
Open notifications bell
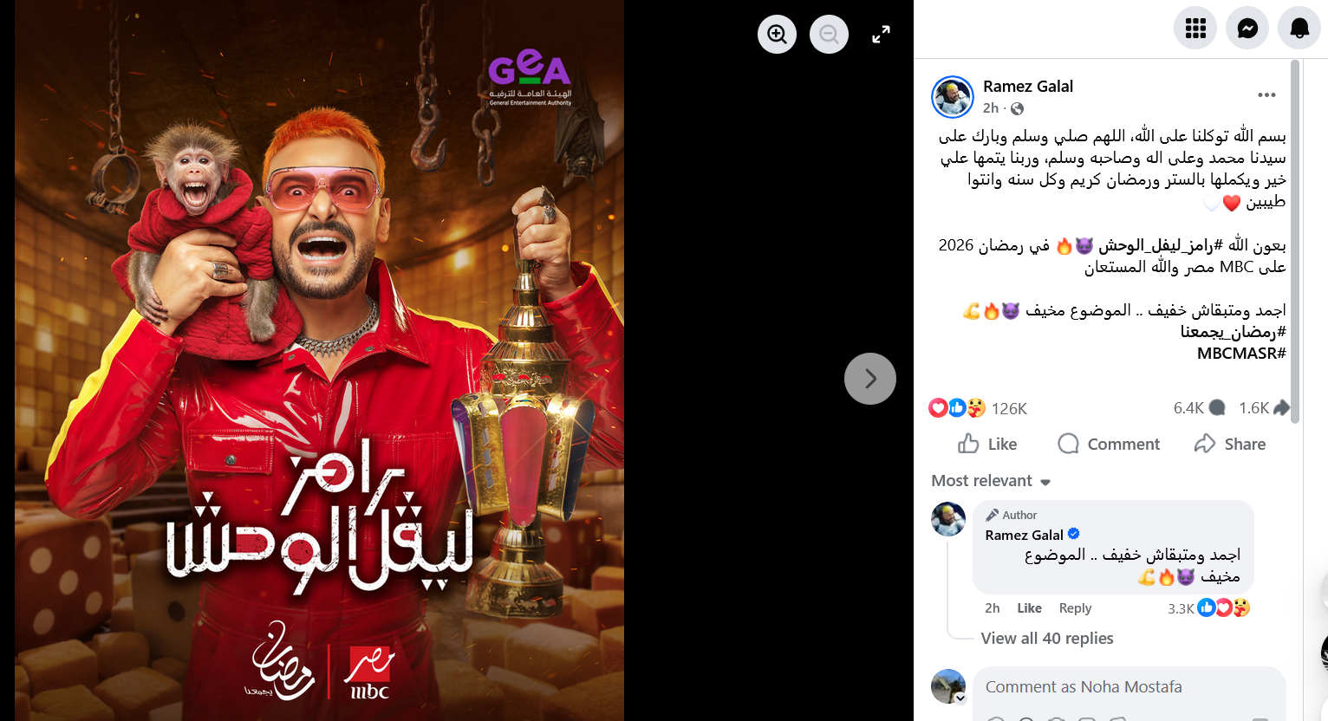pyautogui.click(x=1299, y=29)
